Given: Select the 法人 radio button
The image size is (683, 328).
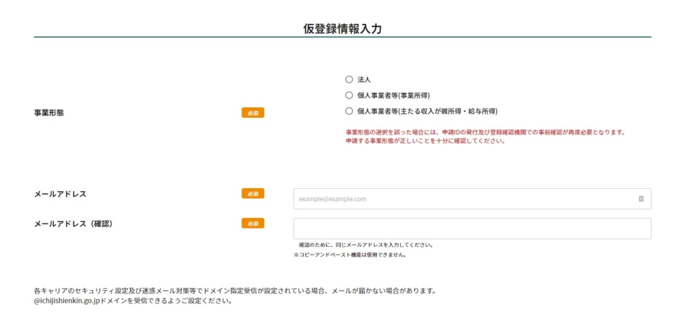Looking at the screenshot, I should 348,80.
